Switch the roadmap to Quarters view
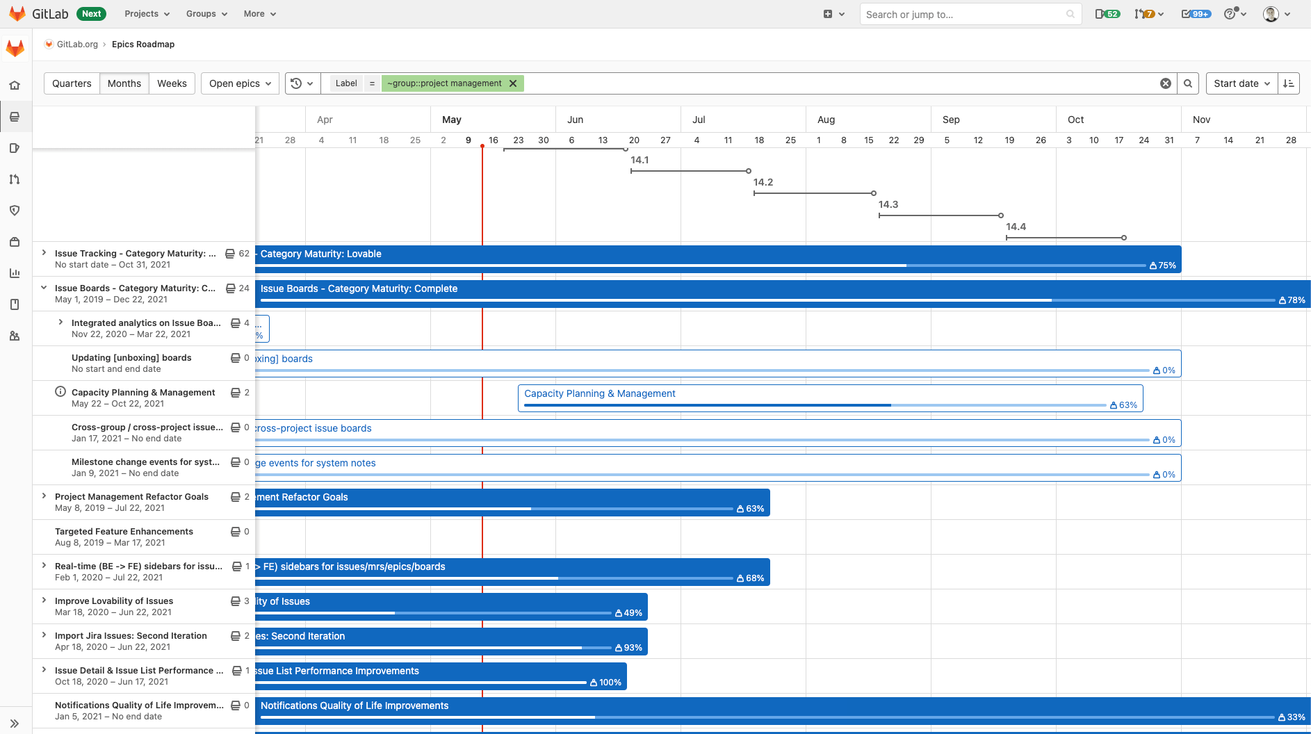Image resolution: width=1311 pixels, height=734 pixels. pos(71,83)
